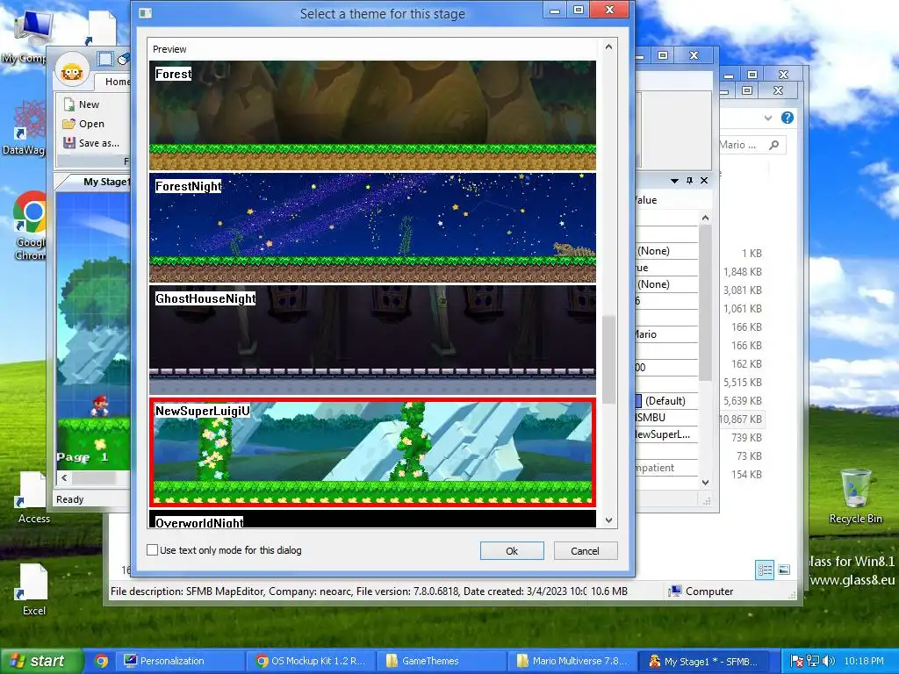Click the (Default) property value

(665, 400)
